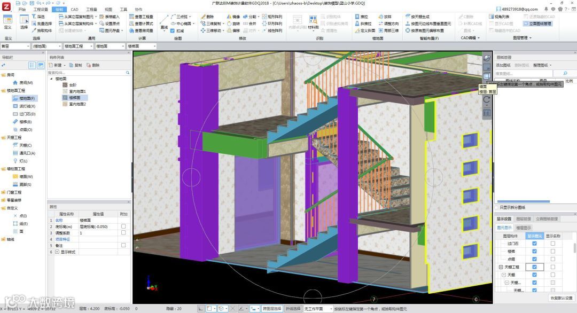
Task: Click the 环形阵列 circular array tool
Action: pyautogui.click(x=272, y=24)
